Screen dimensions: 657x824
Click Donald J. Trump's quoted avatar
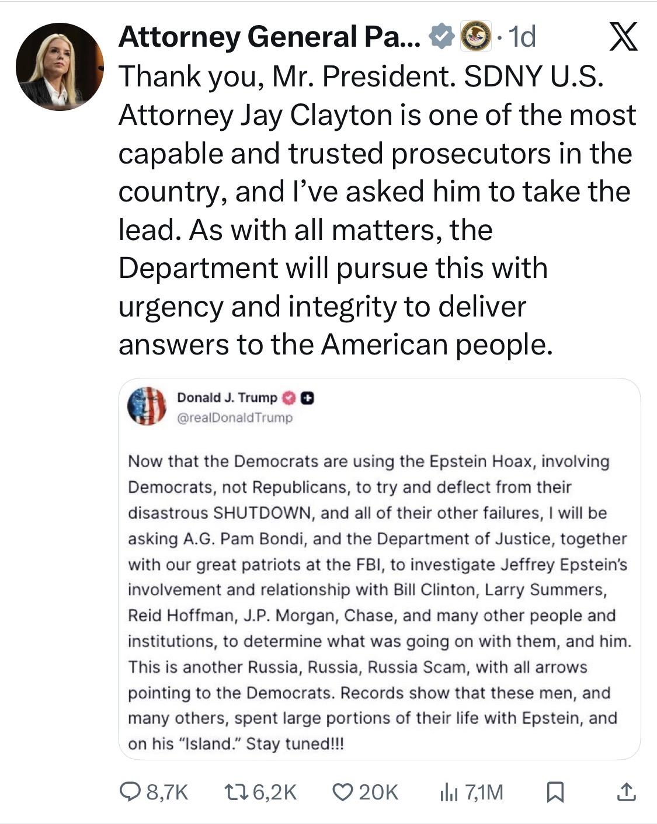point(147,406)
